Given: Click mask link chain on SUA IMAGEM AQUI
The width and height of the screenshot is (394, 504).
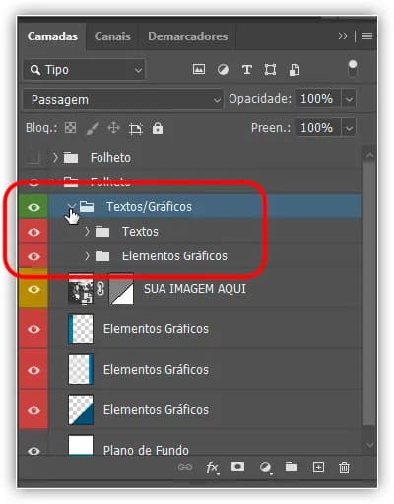Looking at the screenshot, I should coord(100,289).
